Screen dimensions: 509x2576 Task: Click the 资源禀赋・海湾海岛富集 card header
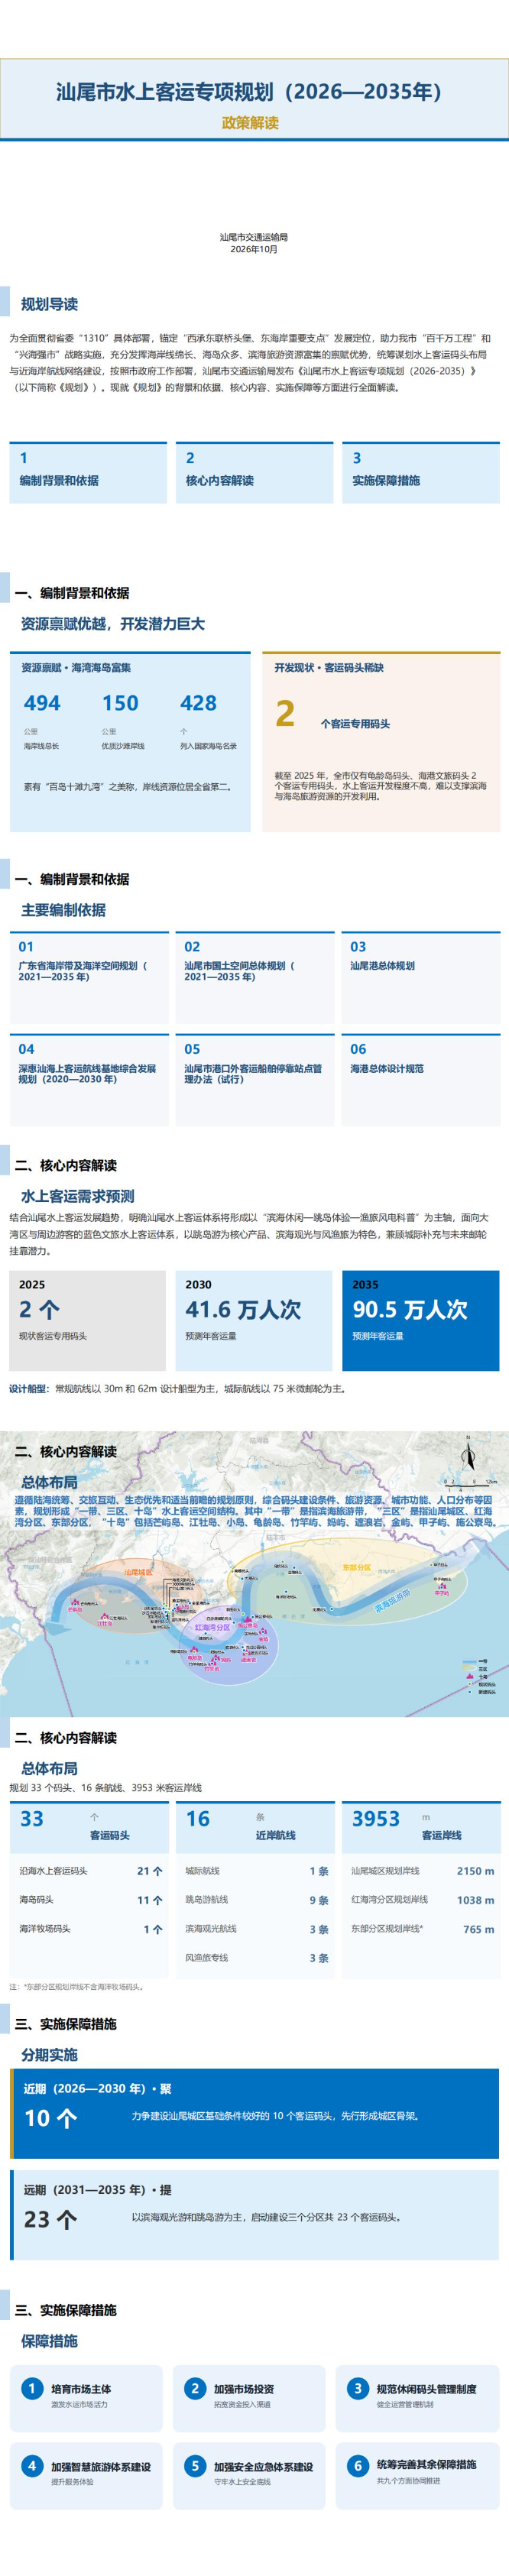(77, 667)
